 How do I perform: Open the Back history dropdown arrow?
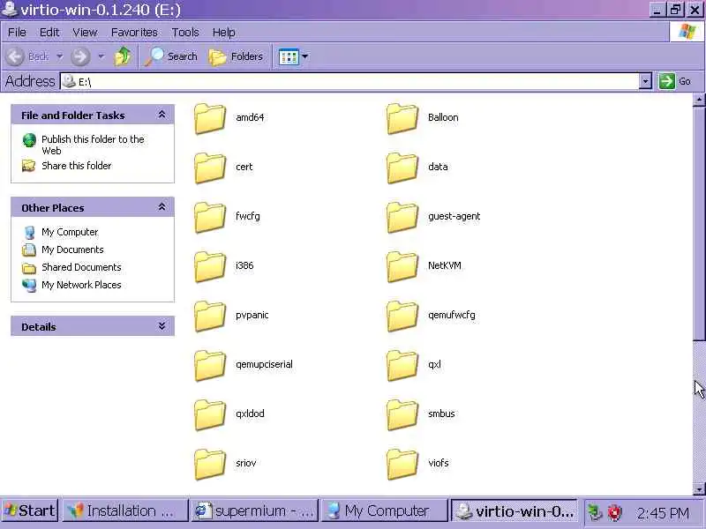[59, 56]
